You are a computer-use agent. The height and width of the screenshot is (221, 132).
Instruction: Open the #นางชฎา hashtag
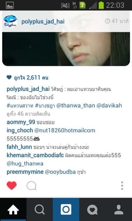[x=45, y=106]
